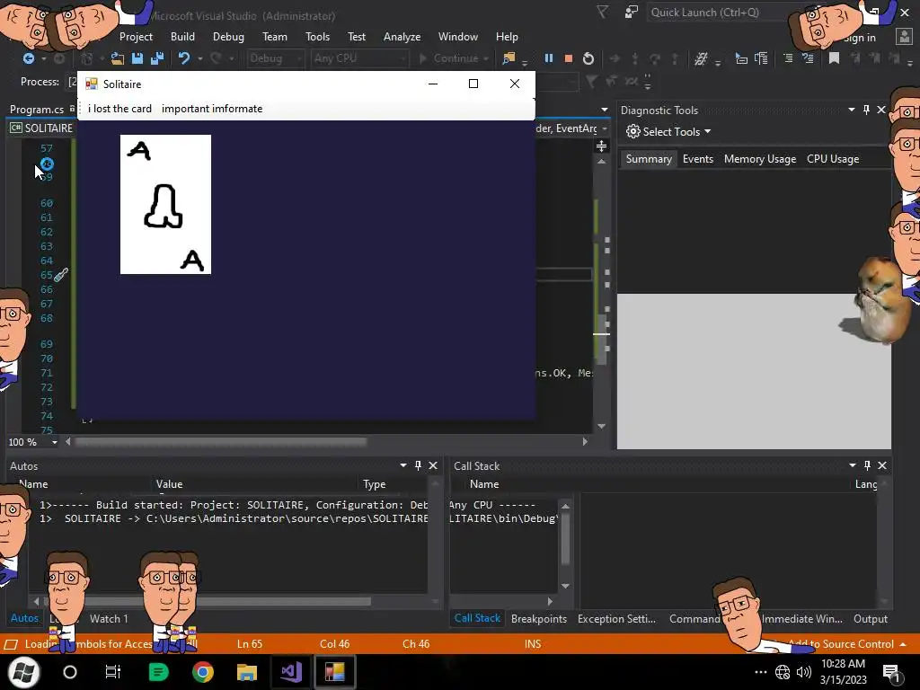Viewport: 920px width, 690px height.
Task: Open the Tools menu
Action: click(x=317, y=36)
